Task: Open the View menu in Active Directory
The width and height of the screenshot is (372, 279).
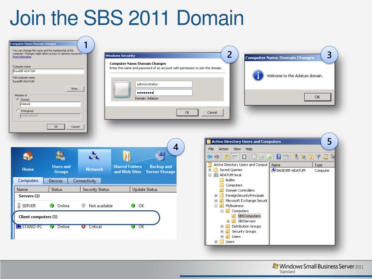Action: [x=237, y=149]
